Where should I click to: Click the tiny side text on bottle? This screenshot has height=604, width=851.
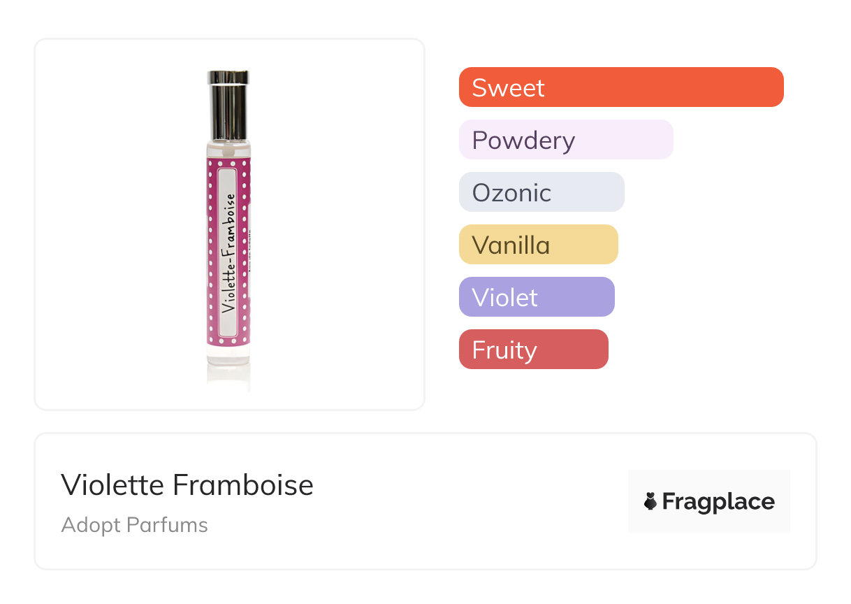coord(250,252)
